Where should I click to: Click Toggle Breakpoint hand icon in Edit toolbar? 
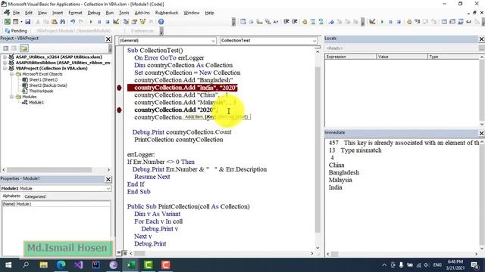point(305,22)
